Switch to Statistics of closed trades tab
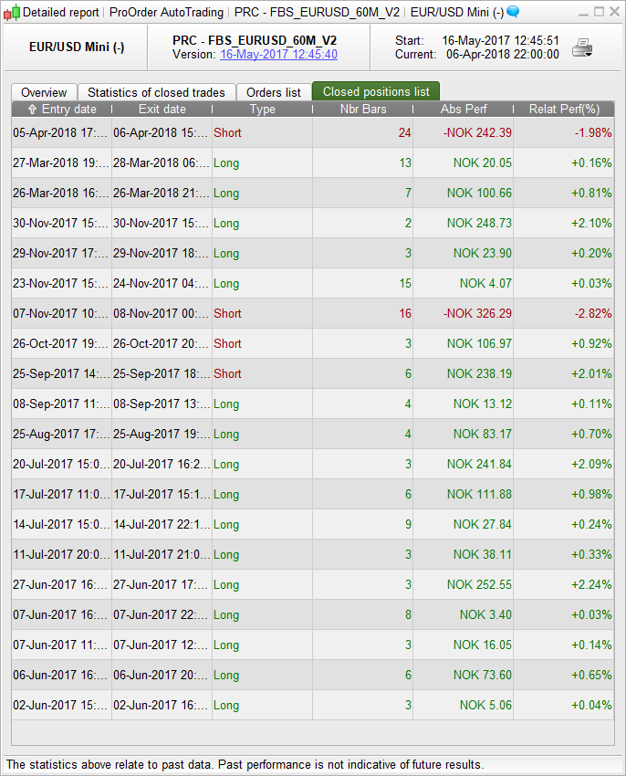 [156, 92]
